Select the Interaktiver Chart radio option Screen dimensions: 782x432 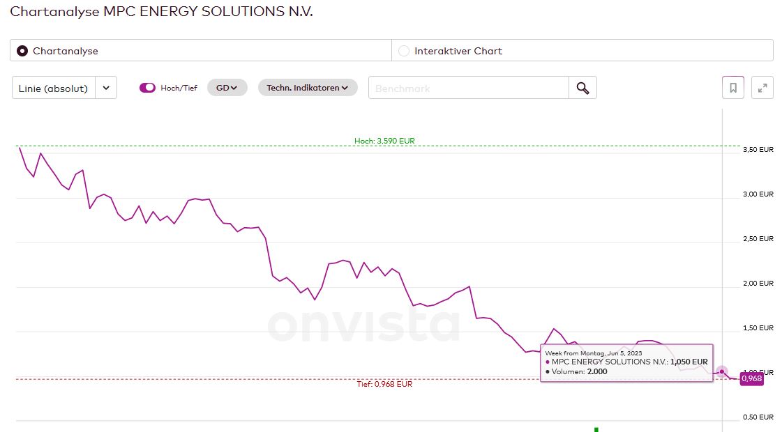tap(404, 51)
